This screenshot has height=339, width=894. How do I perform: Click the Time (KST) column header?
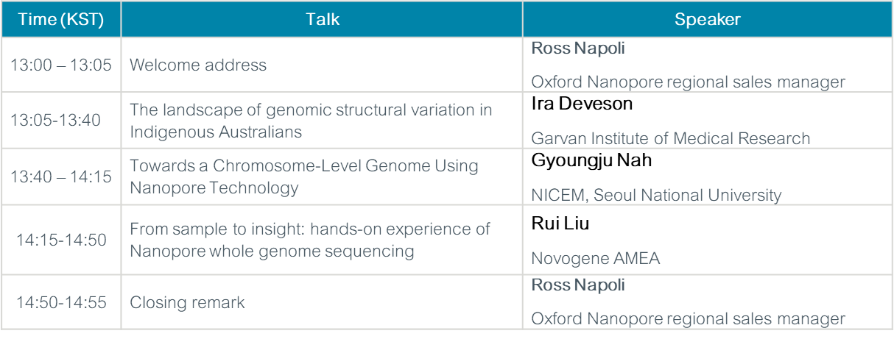(60, 20)
